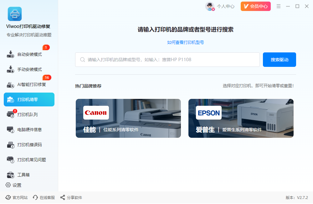Visit 官方网站 link
Viewport: 313px width, 204px height.
(x=16, y=198)
